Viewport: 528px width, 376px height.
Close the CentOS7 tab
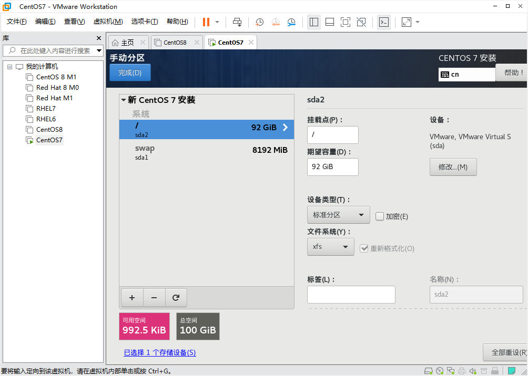click(x=251, y=43)
